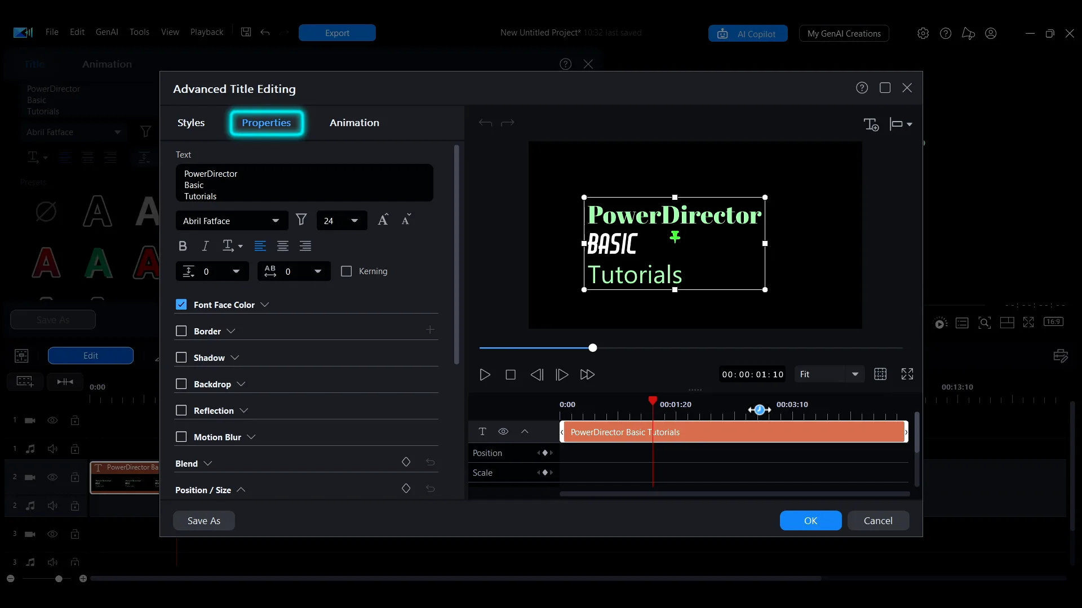
Task: Open preferences gear in main window
Action: 923,33
